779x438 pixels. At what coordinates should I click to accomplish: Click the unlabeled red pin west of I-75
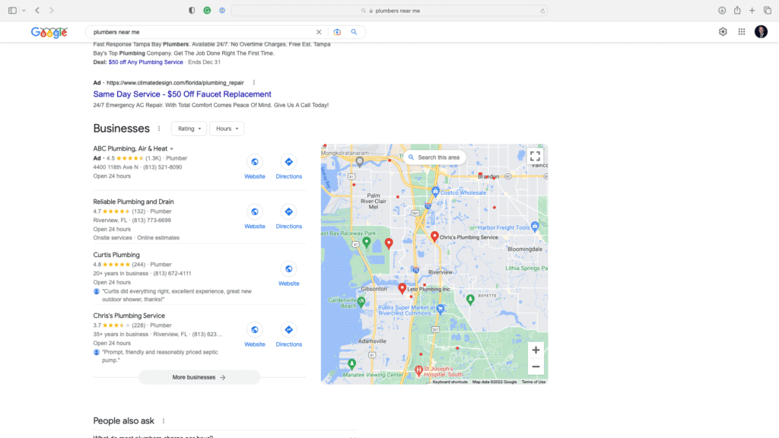(x=389, y=243)
